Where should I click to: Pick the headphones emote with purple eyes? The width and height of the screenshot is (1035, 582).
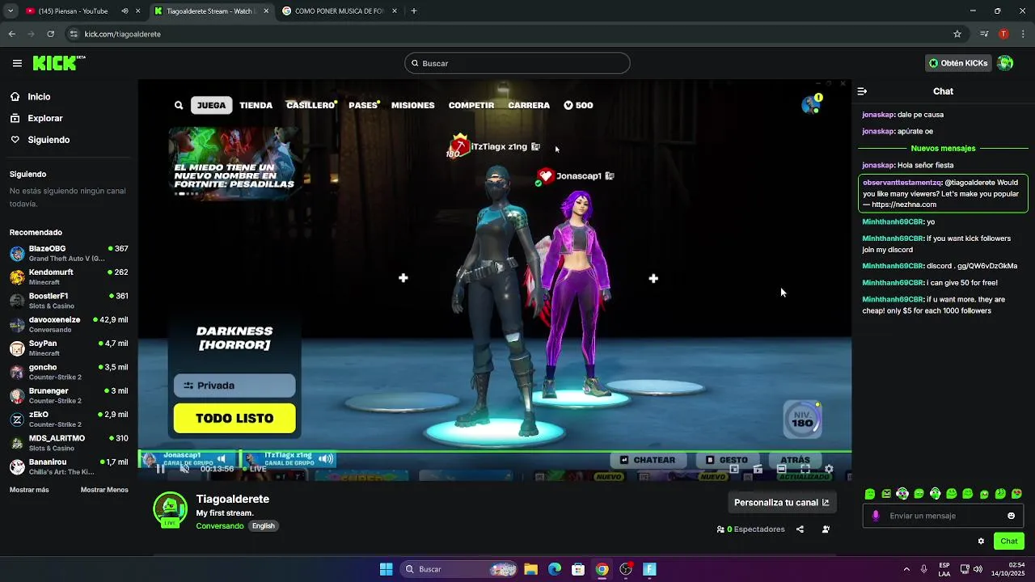902,494
